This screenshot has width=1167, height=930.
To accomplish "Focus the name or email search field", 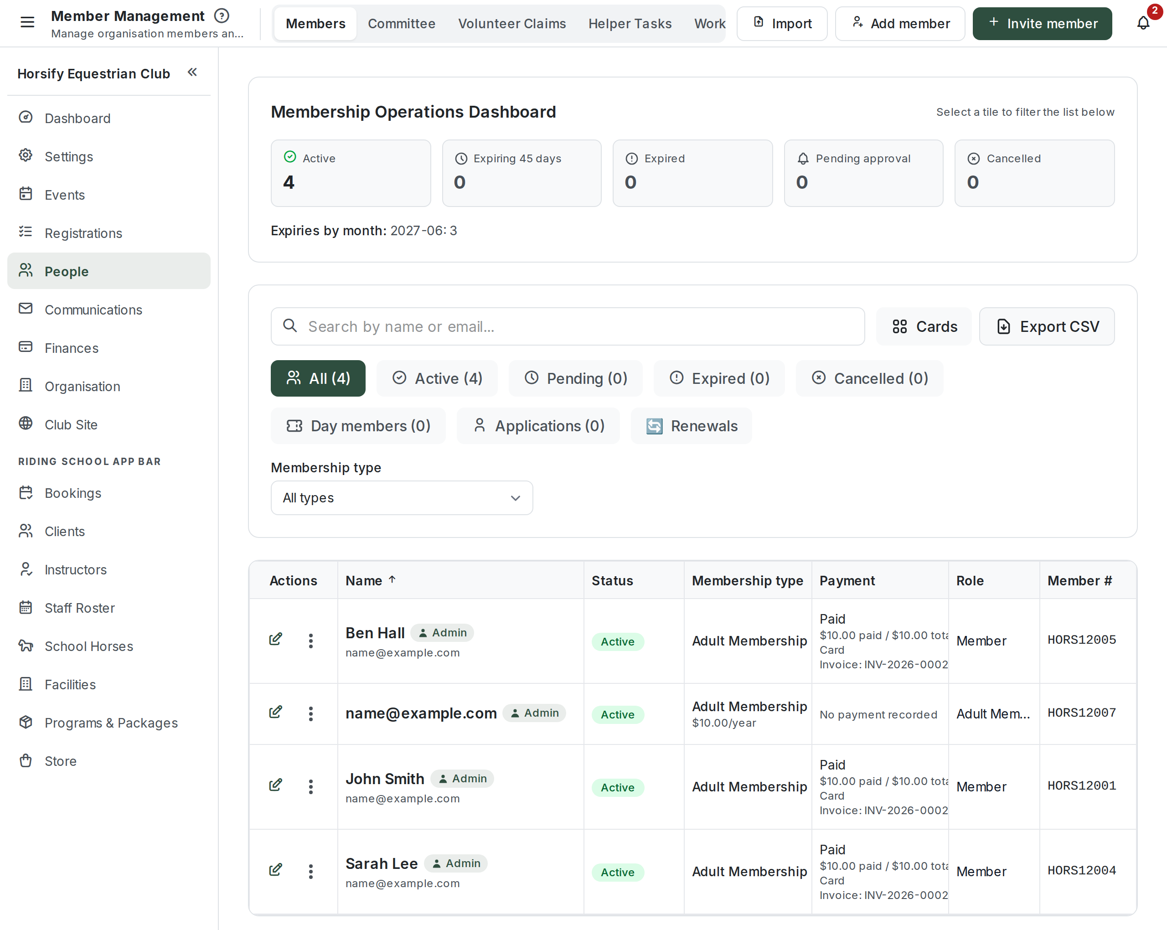I will tap(568, 326).
